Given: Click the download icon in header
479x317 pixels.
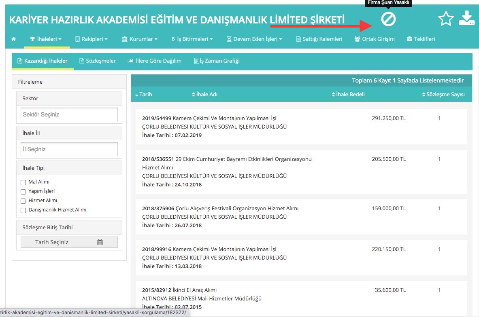Looking at the screenshot, I should [466, 18].
